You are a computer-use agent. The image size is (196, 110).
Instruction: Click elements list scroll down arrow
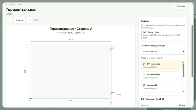click(184, 92)
